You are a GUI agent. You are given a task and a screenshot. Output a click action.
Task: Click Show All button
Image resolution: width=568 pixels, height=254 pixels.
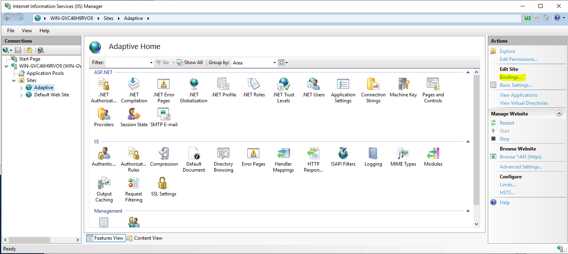189,63
